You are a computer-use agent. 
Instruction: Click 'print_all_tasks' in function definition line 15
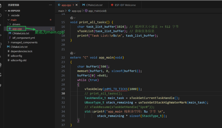click(93, 22)
